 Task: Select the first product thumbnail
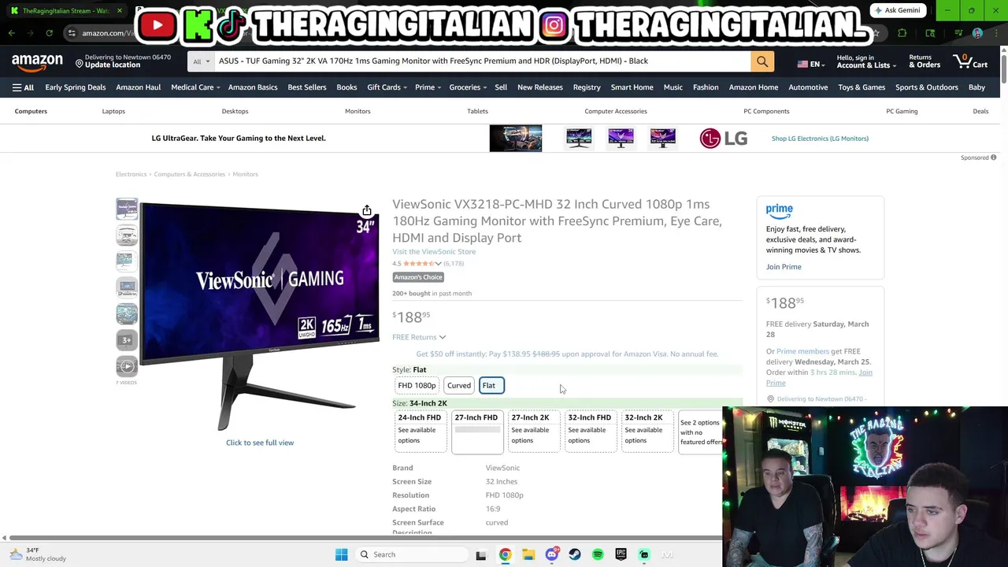[x=127, y=209]
